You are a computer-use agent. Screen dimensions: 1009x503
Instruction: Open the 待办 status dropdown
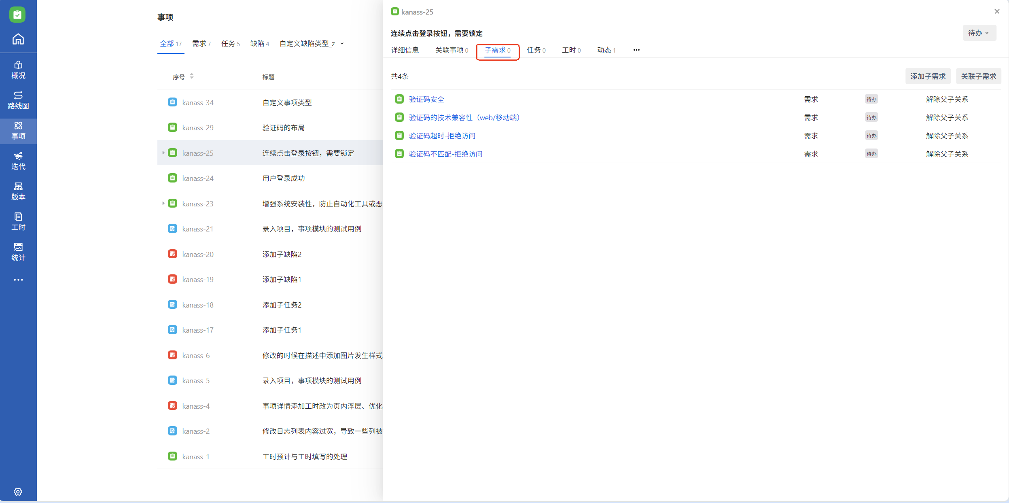click(979, 33)
